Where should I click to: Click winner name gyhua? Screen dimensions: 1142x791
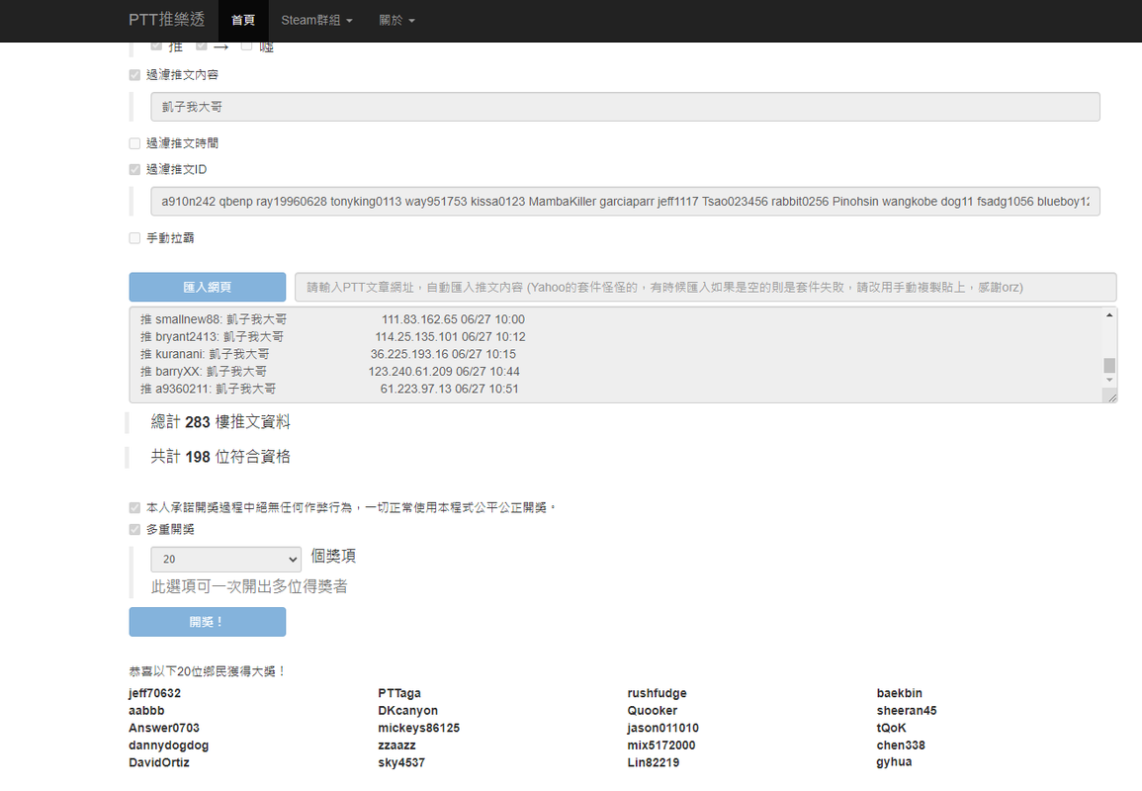point(895,762)
